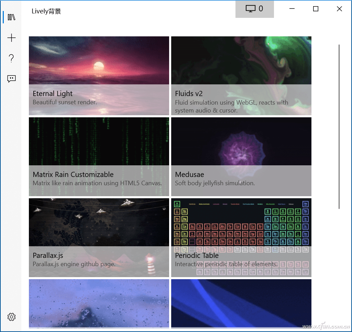
Task: Click the Eternal Light title text
Action: (53, 94)
